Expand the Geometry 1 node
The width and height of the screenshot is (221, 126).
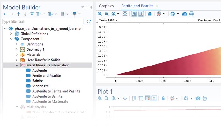17,49
